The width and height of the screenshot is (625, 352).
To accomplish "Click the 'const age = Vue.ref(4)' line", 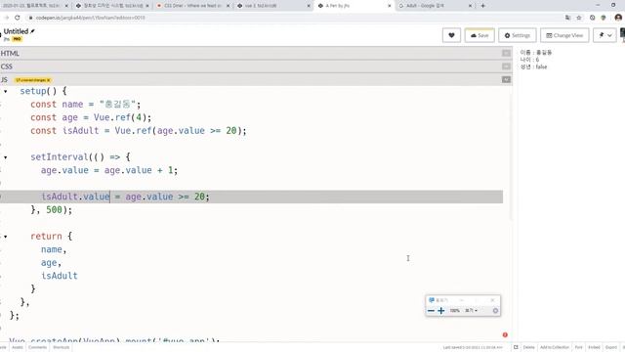I will coord(91,117).
